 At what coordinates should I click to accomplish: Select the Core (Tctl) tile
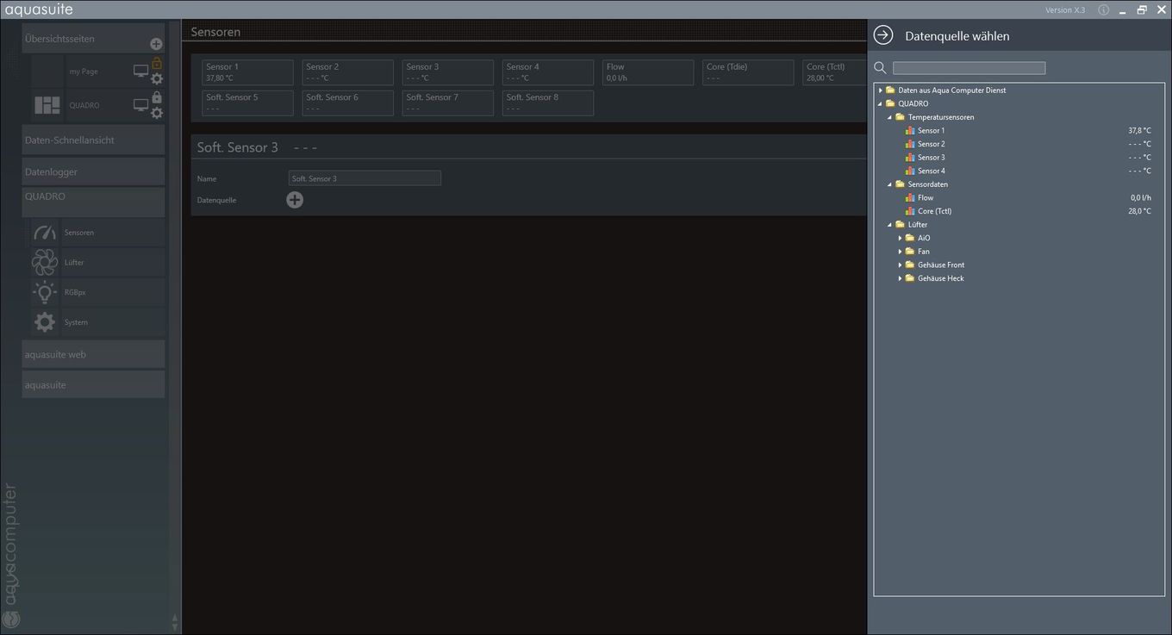point(834,72)
